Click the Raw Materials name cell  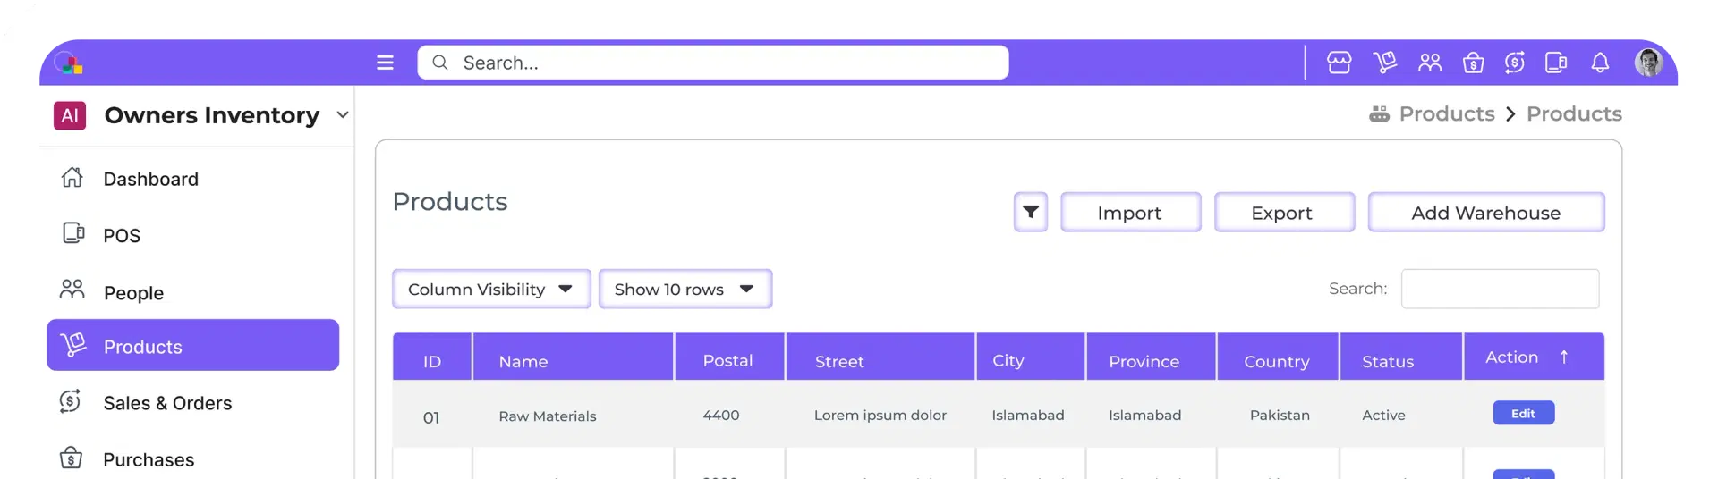[x=548, y=416]
